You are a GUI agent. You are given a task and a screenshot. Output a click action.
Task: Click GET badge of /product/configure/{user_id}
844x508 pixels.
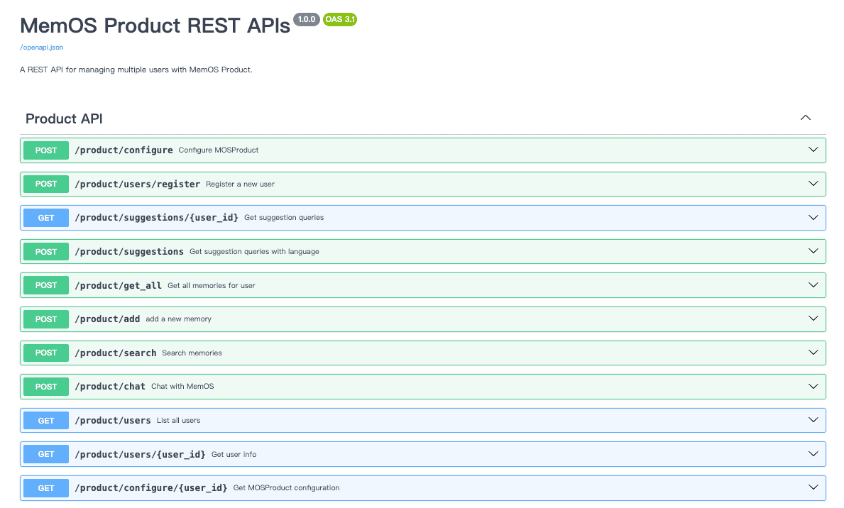[x=46, y=488]
